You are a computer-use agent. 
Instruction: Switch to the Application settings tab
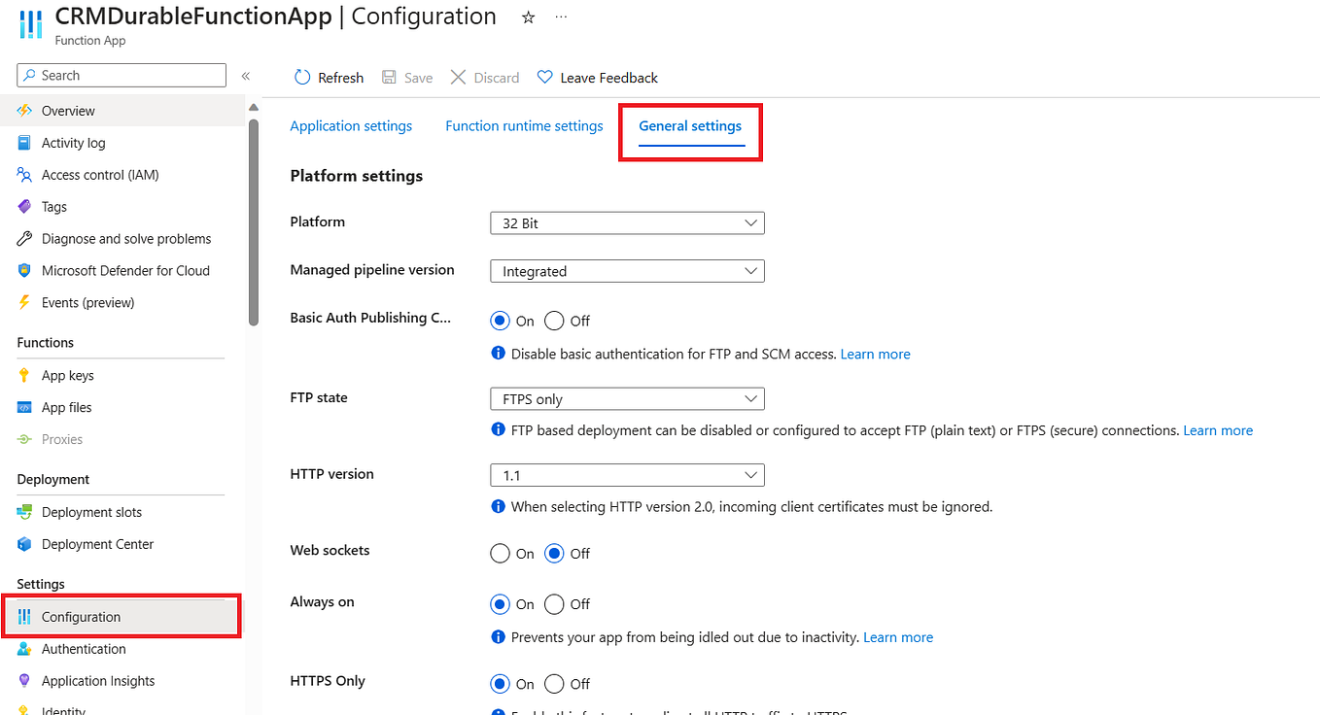click(x=351, y=125)
